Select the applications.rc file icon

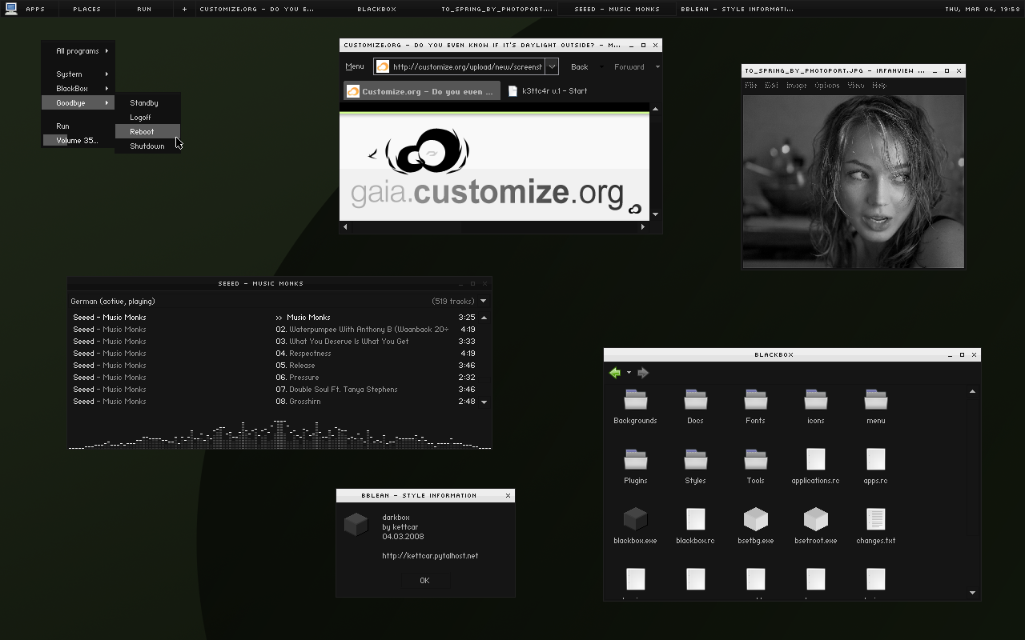[x=815, y=459]
